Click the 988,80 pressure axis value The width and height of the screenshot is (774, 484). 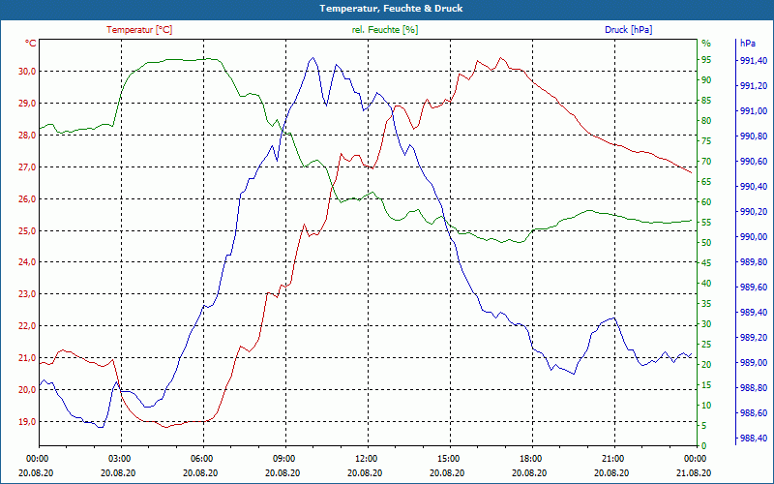(754, 388)
